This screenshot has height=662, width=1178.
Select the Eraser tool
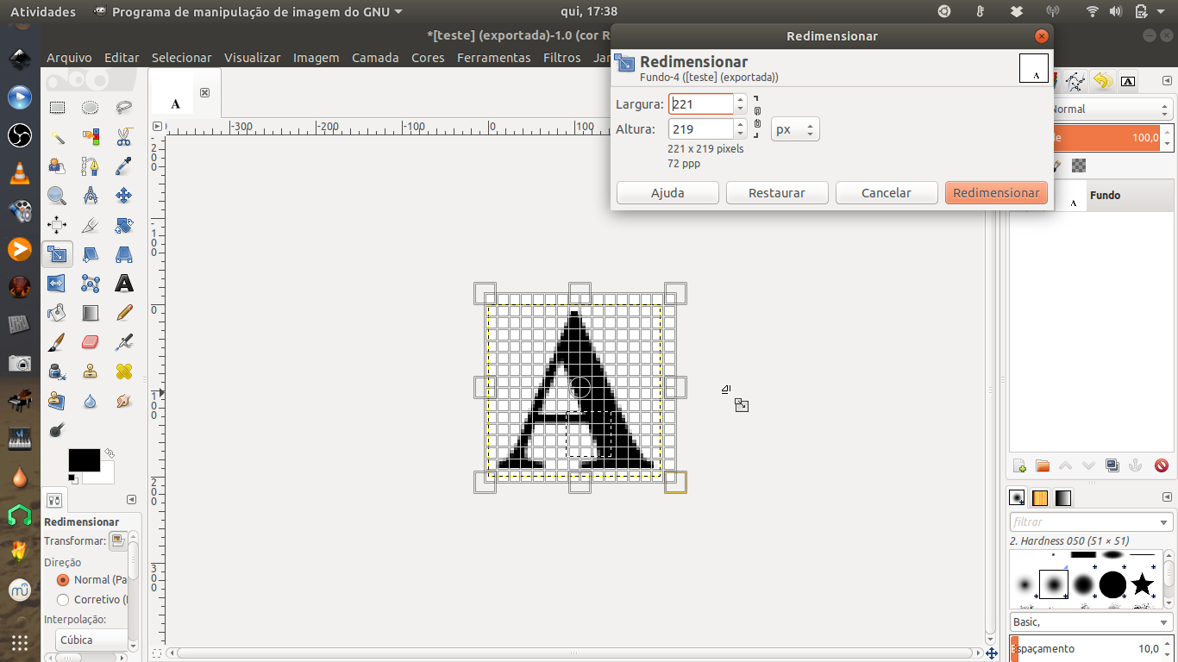tap(91, 341)
